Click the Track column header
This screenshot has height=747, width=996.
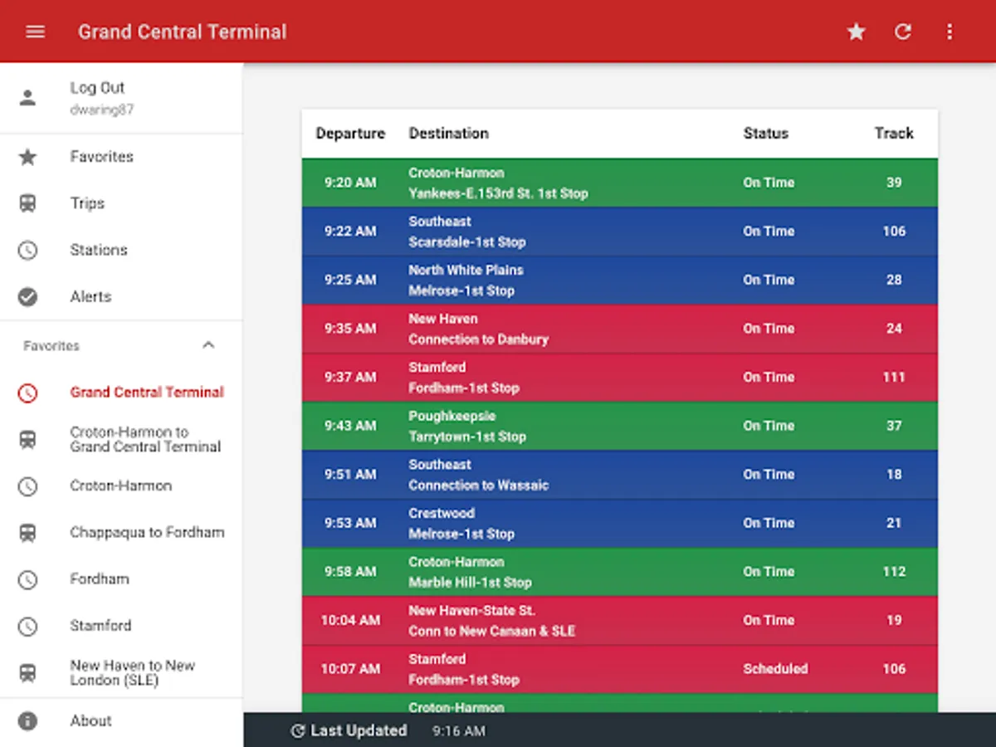coord(894,133)
